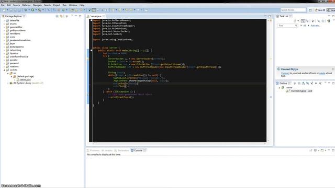Collapse the (default package) node
Viewport: 335px width, 188px height.
point(12,77)
